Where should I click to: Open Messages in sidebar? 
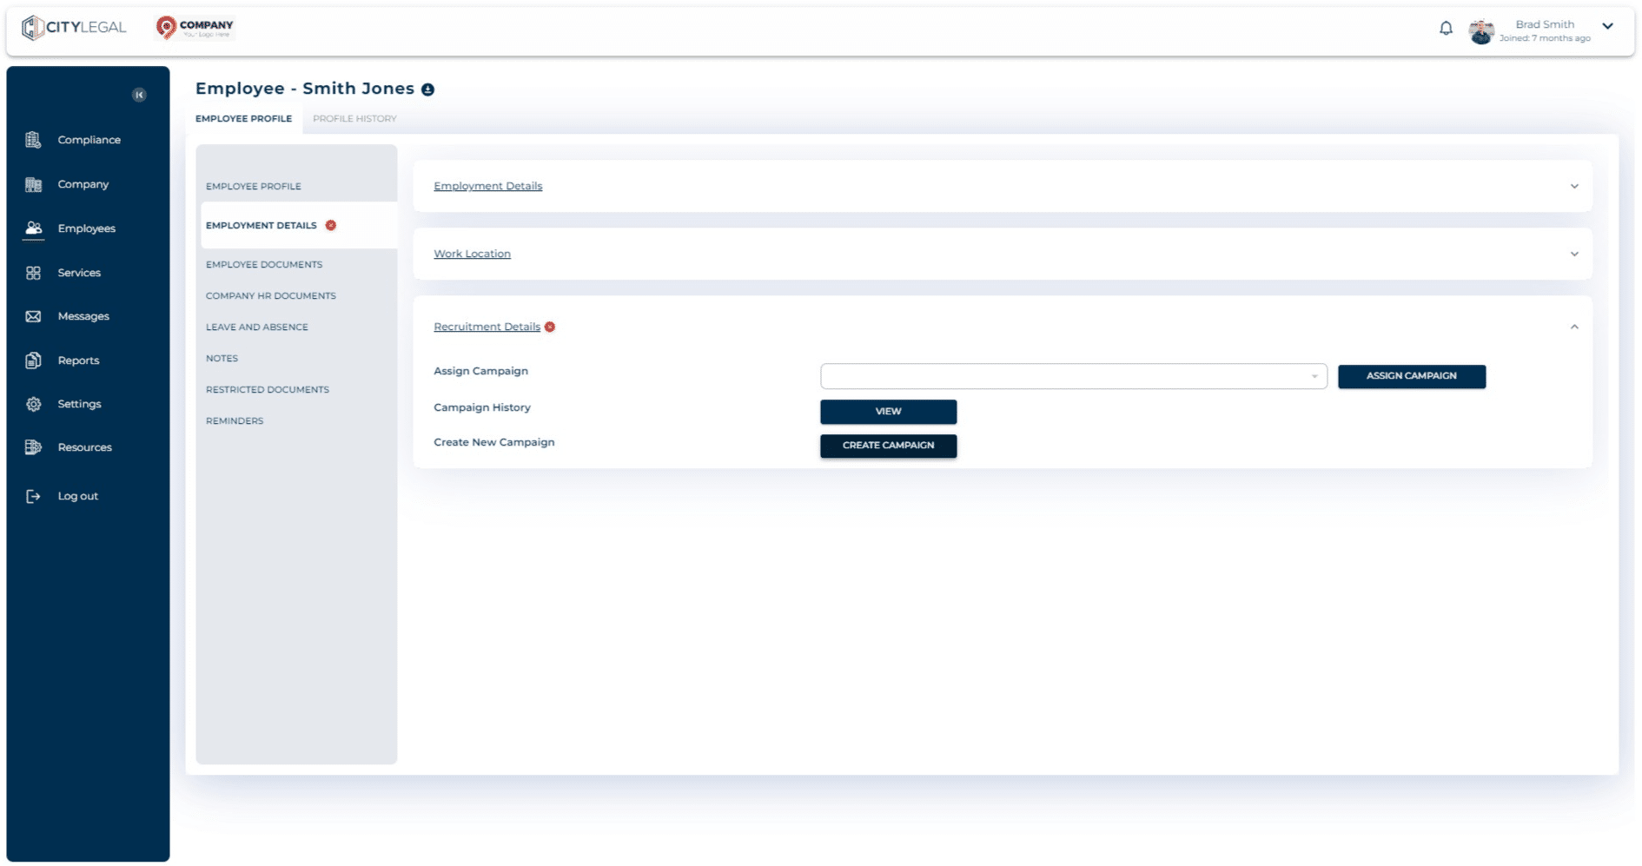point(83,316)
